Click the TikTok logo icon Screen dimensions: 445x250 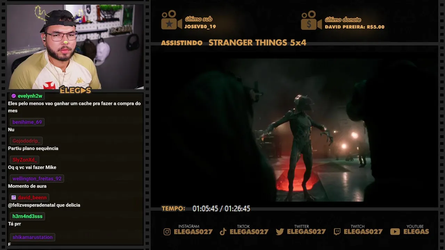(223, 232)
